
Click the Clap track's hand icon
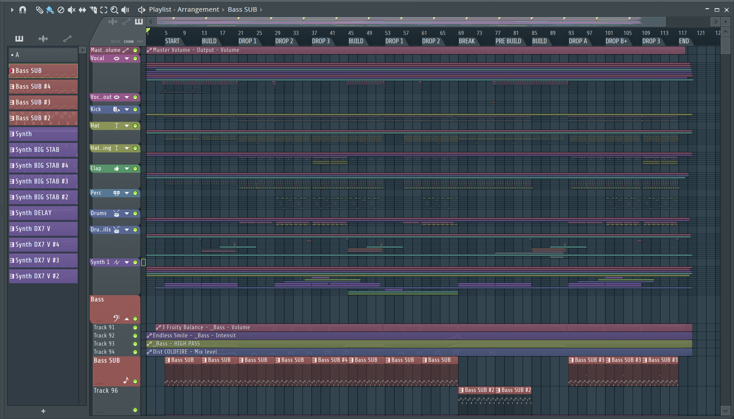coord(116,168)
